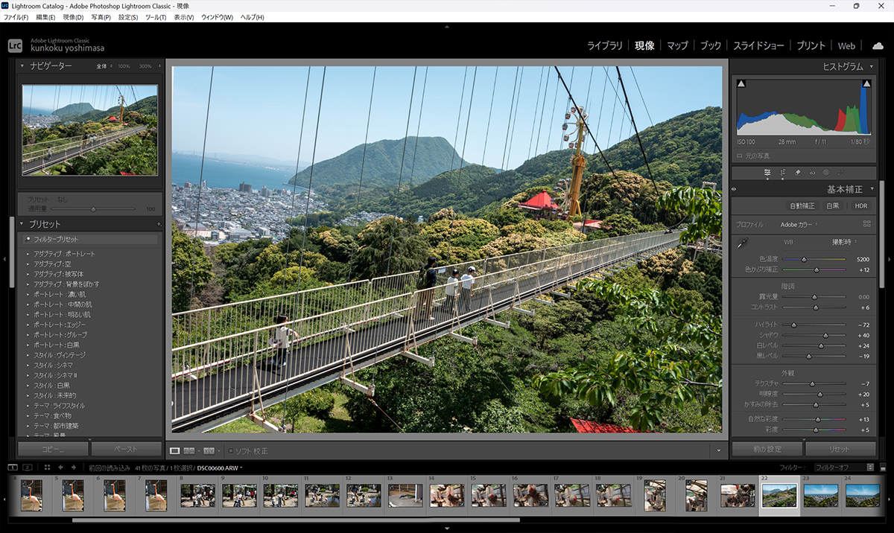Activate the Healing eraser tool
Image resolution: width=894 pixels, height=533 pixels.
[797, 172]
